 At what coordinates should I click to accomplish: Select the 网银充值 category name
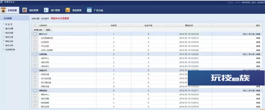(x=45, y=86)
